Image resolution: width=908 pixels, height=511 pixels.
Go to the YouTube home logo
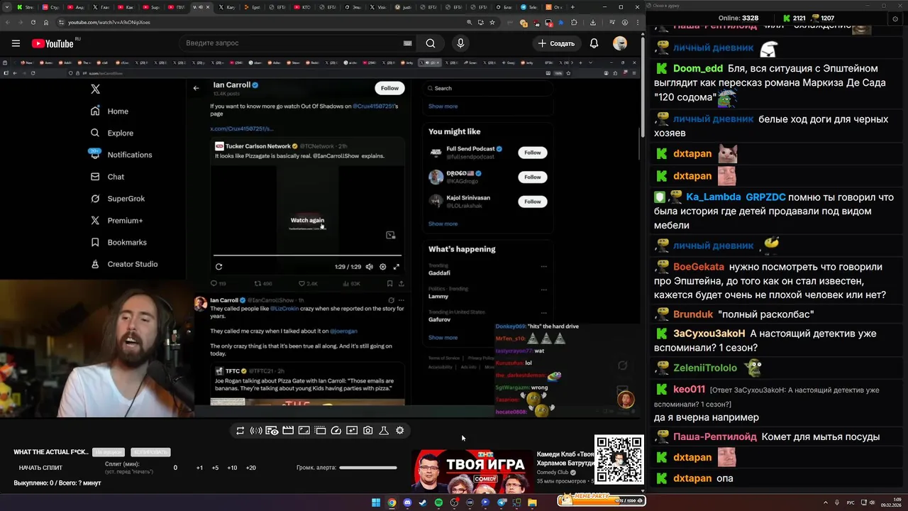tap(53, 43)
